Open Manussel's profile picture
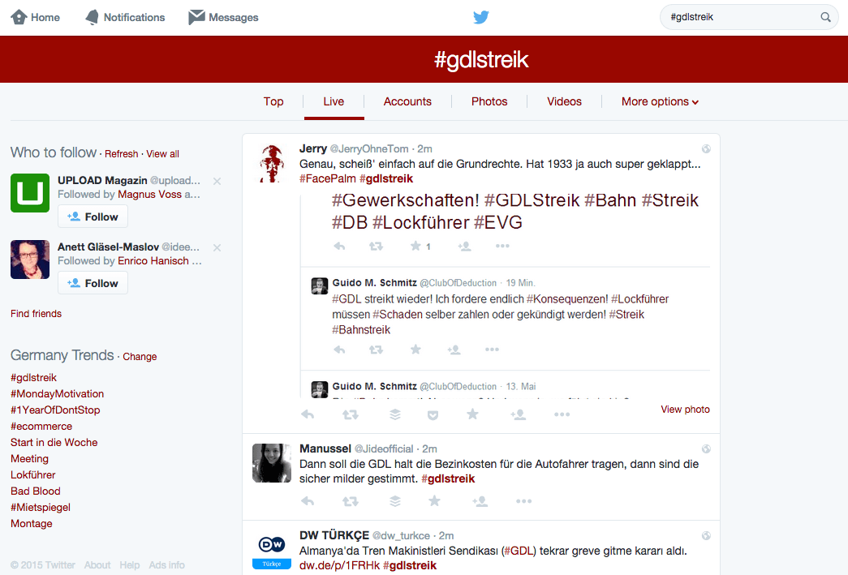848x575 pixels. click(272, 463)
